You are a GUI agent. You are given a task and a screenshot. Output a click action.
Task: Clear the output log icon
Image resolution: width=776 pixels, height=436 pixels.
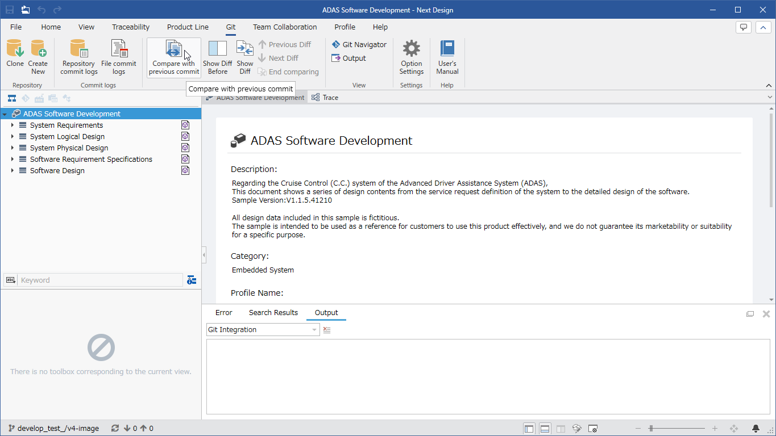327,330
